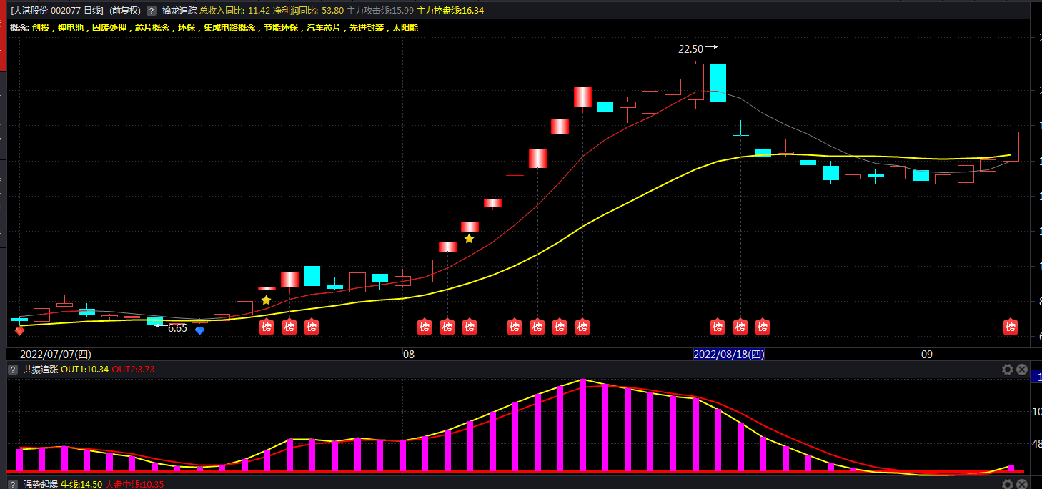
Task: Click the 6.65 low price label
Action: pyautogui.click(x=177, y=328)
